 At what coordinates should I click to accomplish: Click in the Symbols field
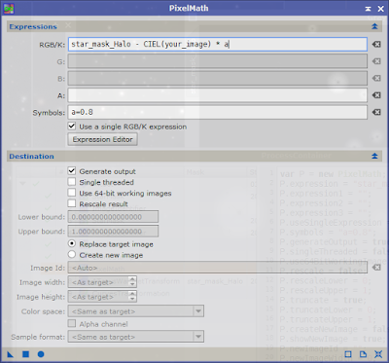click(x=218, y=112)
